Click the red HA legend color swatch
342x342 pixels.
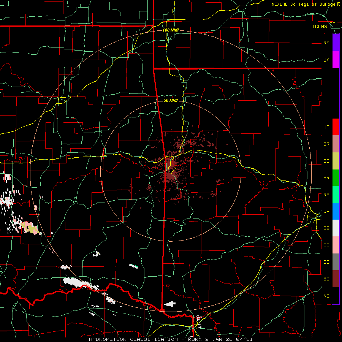336,127
